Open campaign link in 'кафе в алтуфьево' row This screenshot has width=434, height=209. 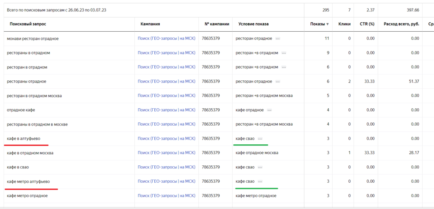(x=166, y=138)
